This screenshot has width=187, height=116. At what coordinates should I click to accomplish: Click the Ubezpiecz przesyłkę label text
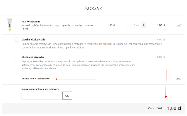[x=33, y=57]
